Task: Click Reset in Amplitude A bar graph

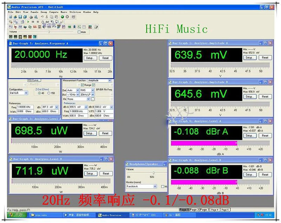Action: click(265, 58)
